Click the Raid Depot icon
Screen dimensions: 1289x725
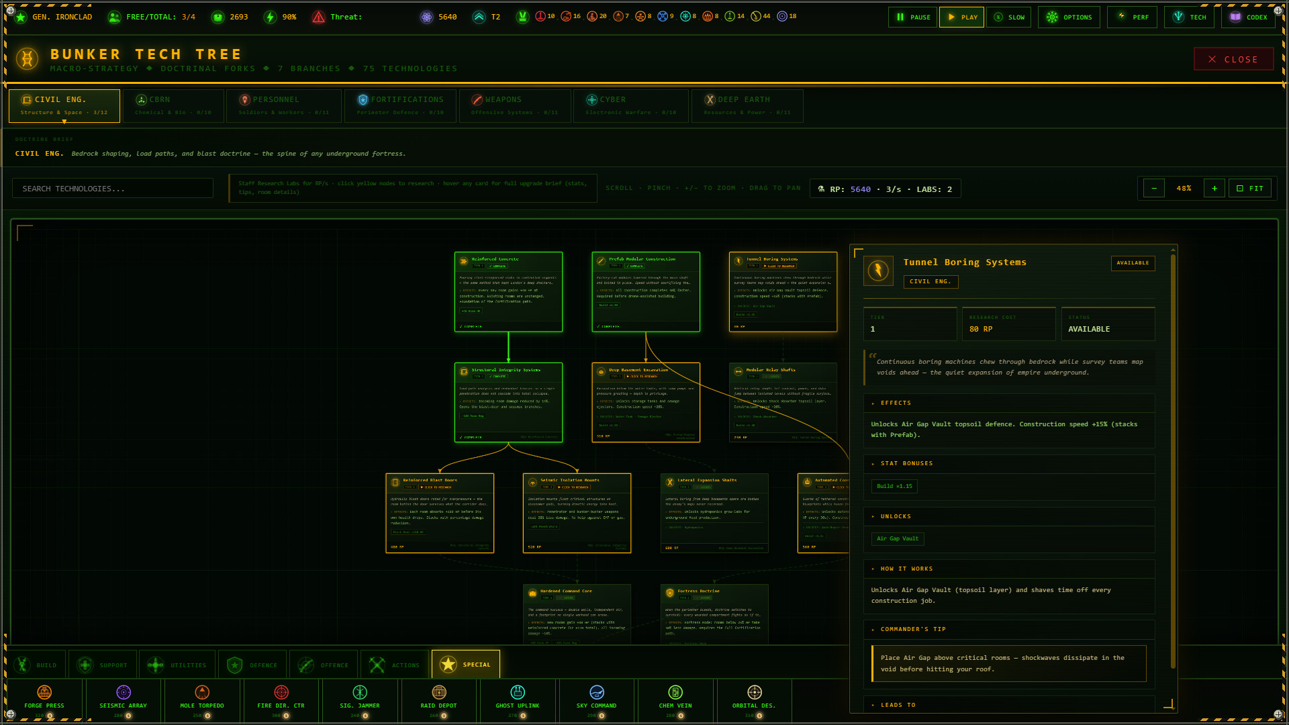click(439, 692)
